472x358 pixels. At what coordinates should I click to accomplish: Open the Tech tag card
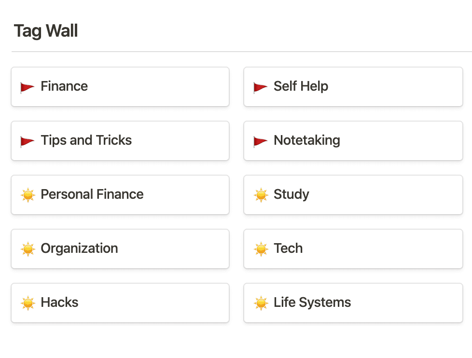click(x=288, y=248)
